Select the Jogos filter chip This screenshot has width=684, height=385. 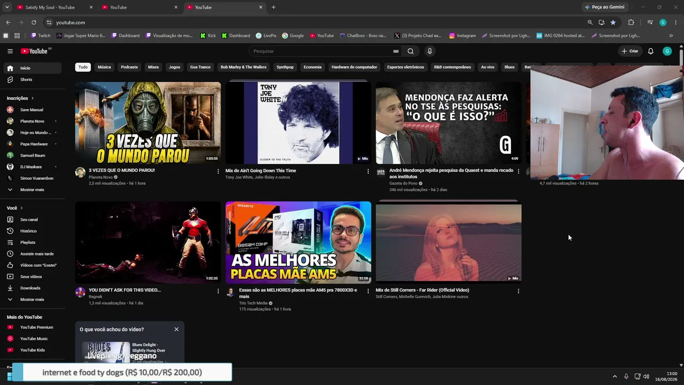pyautogui.click(x=174, y=67)
